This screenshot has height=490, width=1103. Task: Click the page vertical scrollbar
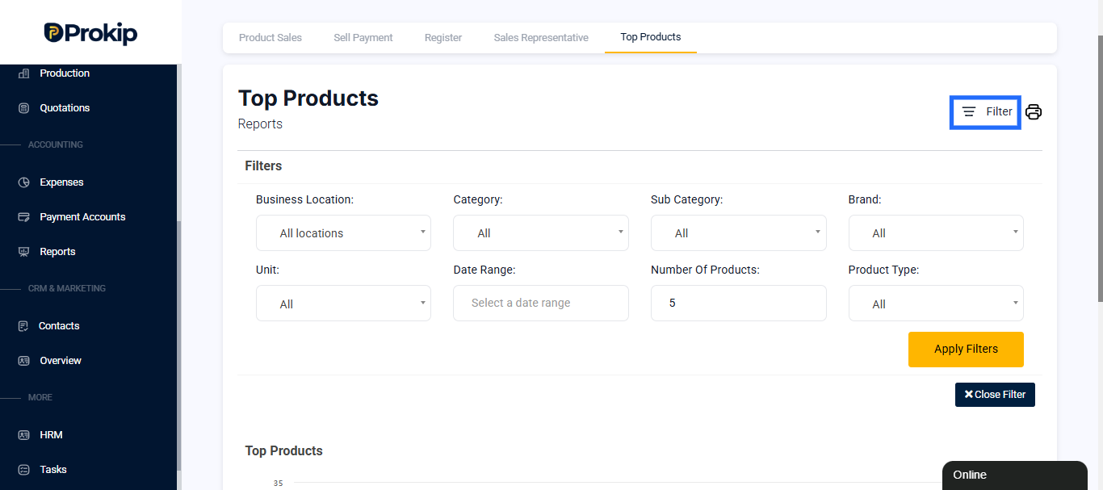pos(1100,170)
